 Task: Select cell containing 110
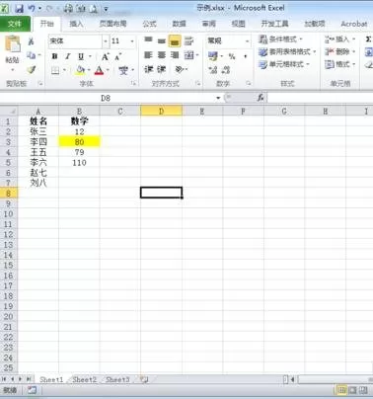pos(79,163)
